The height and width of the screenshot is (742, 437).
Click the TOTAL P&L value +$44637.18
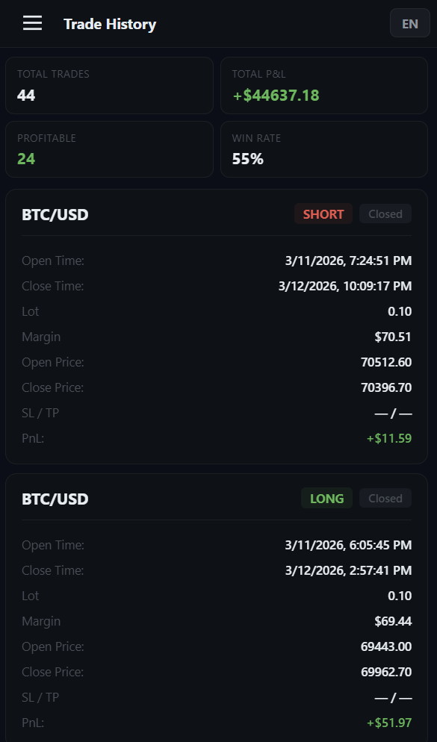pos(276,96)
